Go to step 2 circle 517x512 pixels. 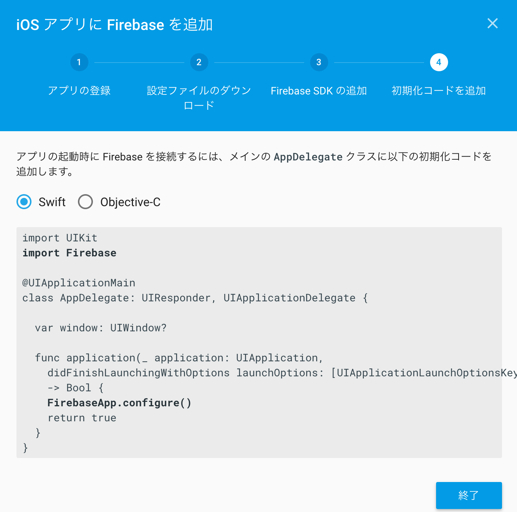[x=199, y=62]
